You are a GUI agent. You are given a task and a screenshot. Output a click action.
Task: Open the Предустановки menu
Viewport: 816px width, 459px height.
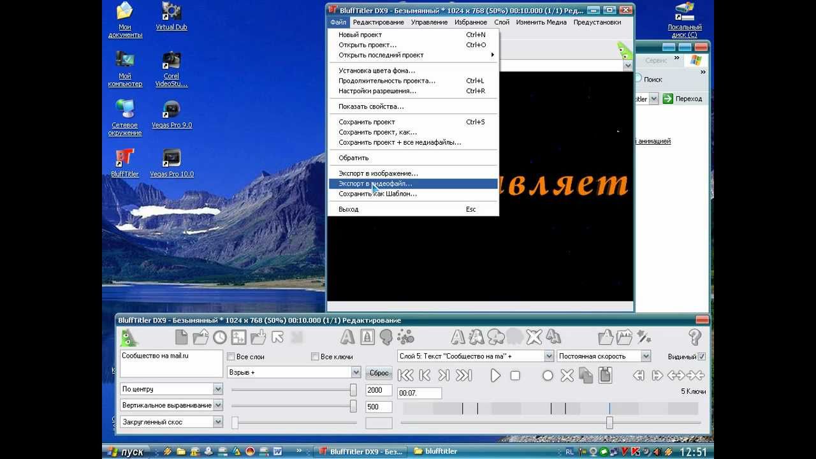[597, 22]
